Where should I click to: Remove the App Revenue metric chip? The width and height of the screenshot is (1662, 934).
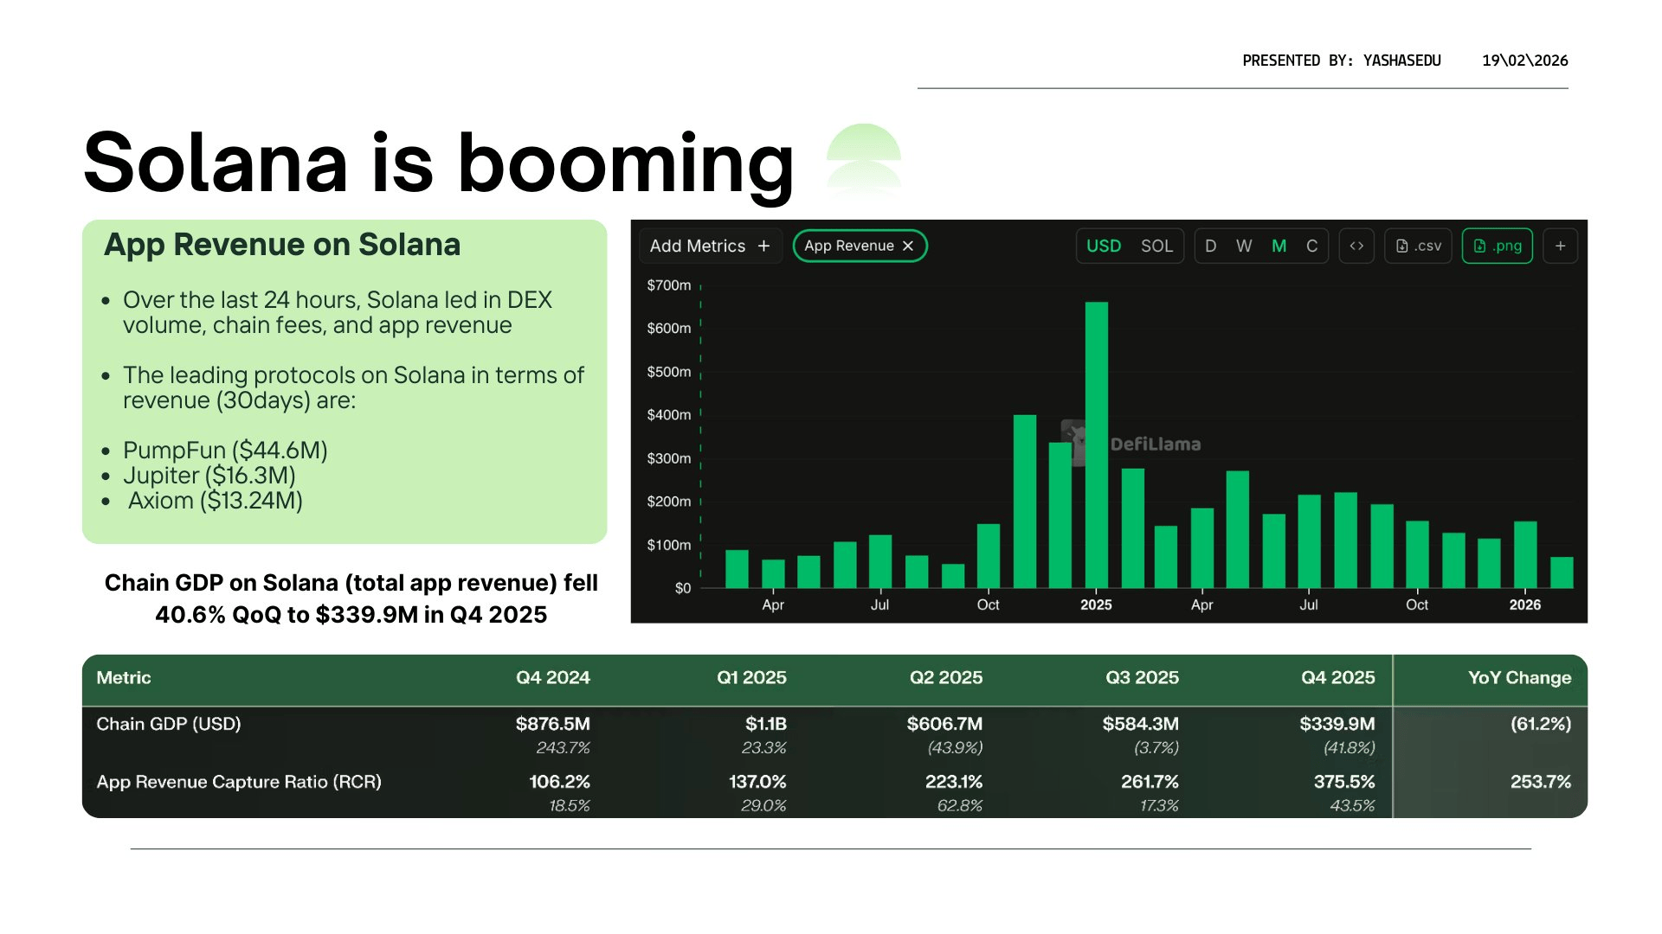tap(908, 246)
